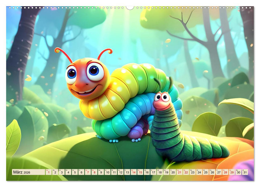Pick day 5 in the calendar row
The width and height of the screenshot is (260, 187).
tap(75, 172)
